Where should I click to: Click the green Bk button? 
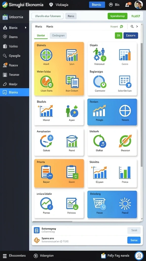[119, 35]
